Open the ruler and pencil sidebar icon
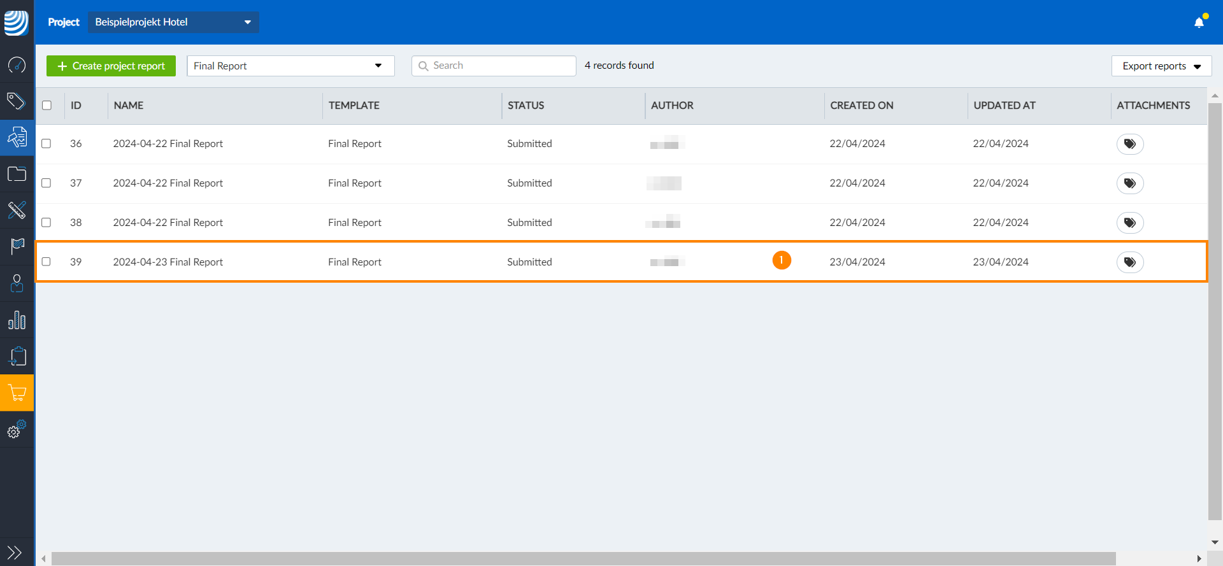 pyautogui.click(x=17, y=210)
